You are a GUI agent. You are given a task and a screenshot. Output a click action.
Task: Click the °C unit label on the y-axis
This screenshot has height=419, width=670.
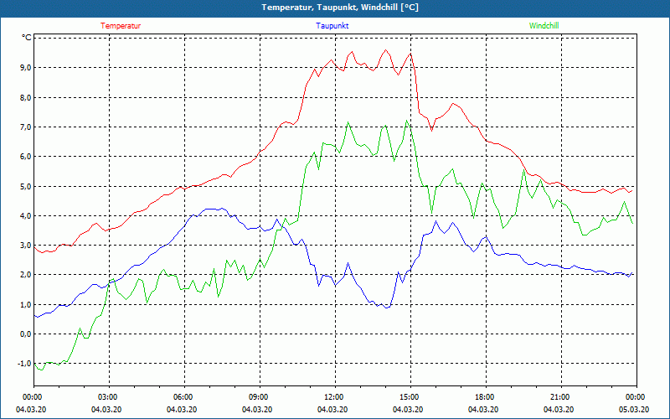[27, 38]
